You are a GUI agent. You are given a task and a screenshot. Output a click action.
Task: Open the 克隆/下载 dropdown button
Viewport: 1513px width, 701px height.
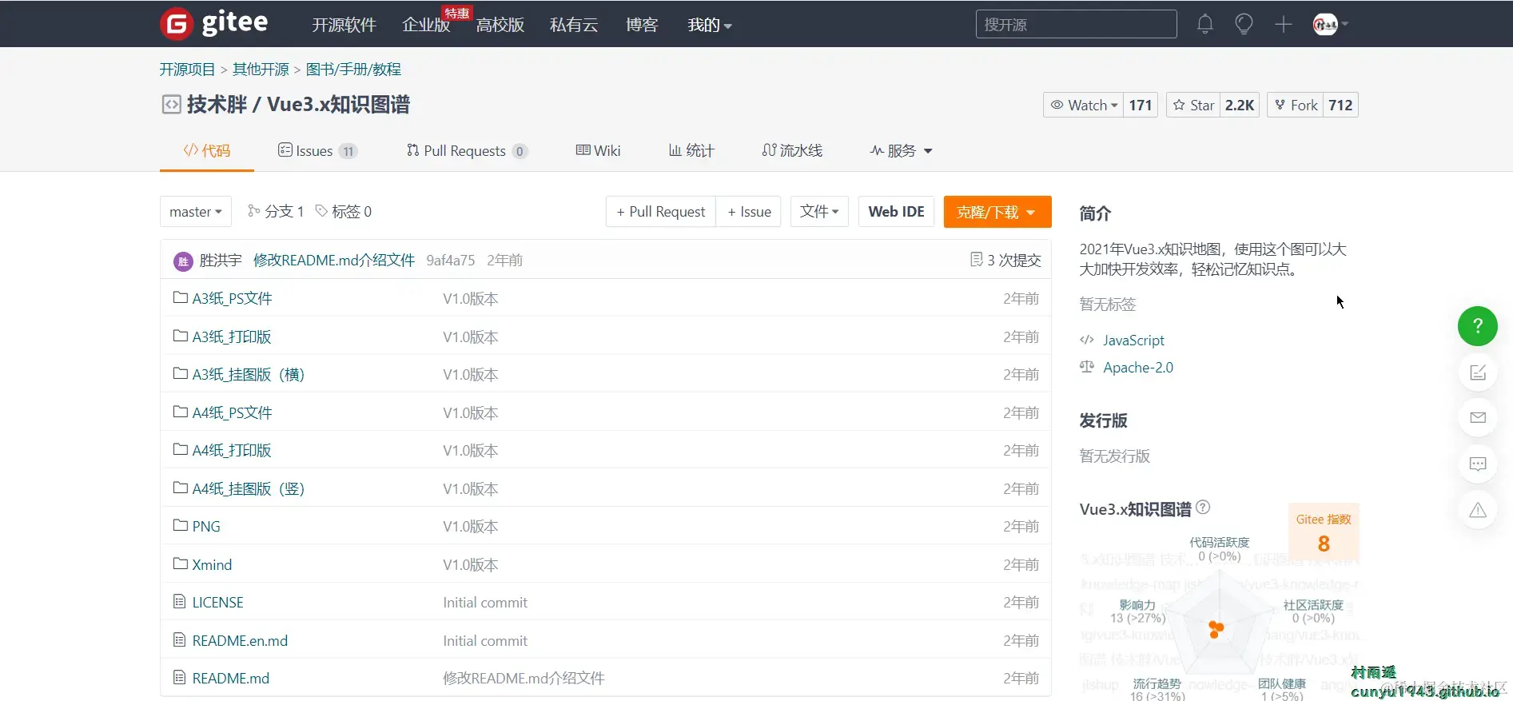pyautogui.click(x=997, y=212)
